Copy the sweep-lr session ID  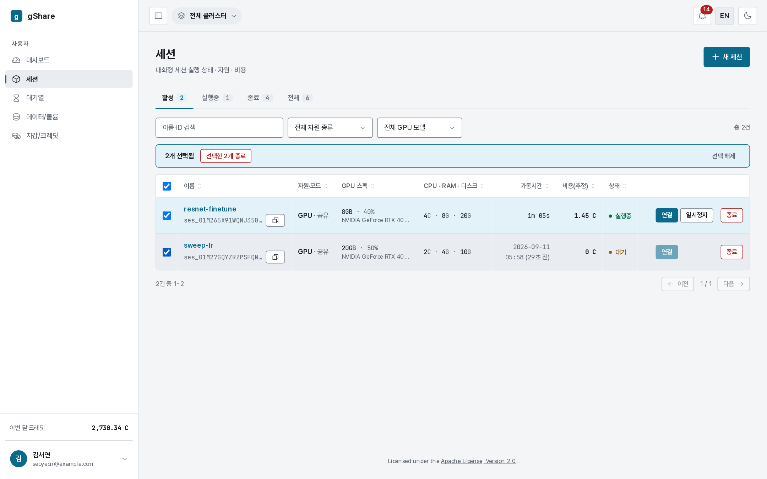pos(275,257)
